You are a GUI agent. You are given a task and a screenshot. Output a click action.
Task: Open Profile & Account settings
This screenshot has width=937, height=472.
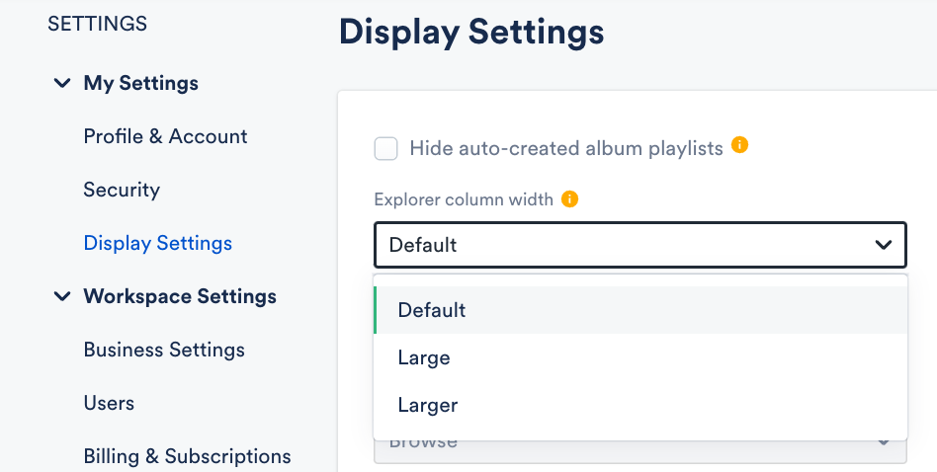tap(165, 136)
